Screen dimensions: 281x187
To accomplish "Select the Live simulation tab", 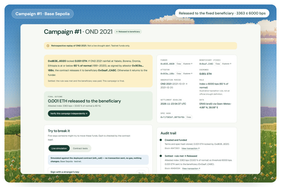I will [59, 148].
